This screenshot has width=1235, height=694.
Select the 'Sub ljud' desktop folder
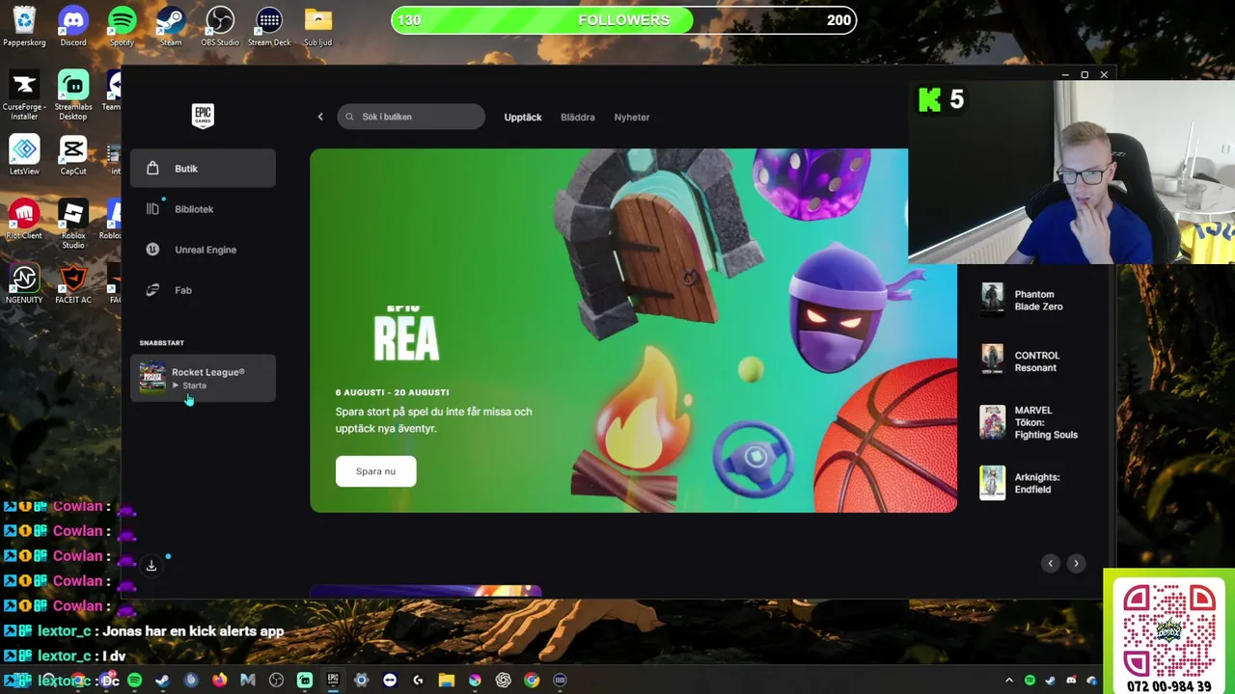[x=318, y=26]
